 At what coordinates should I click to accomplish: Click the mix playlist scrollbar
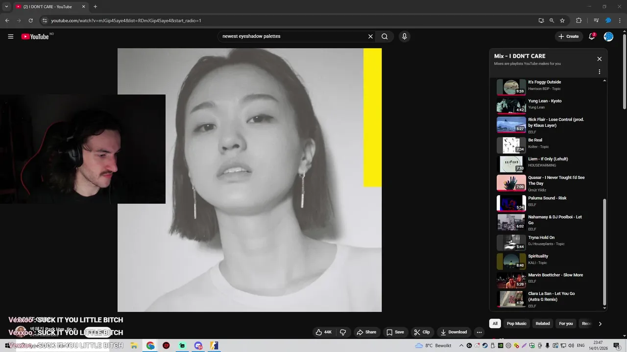pos(604,252)
